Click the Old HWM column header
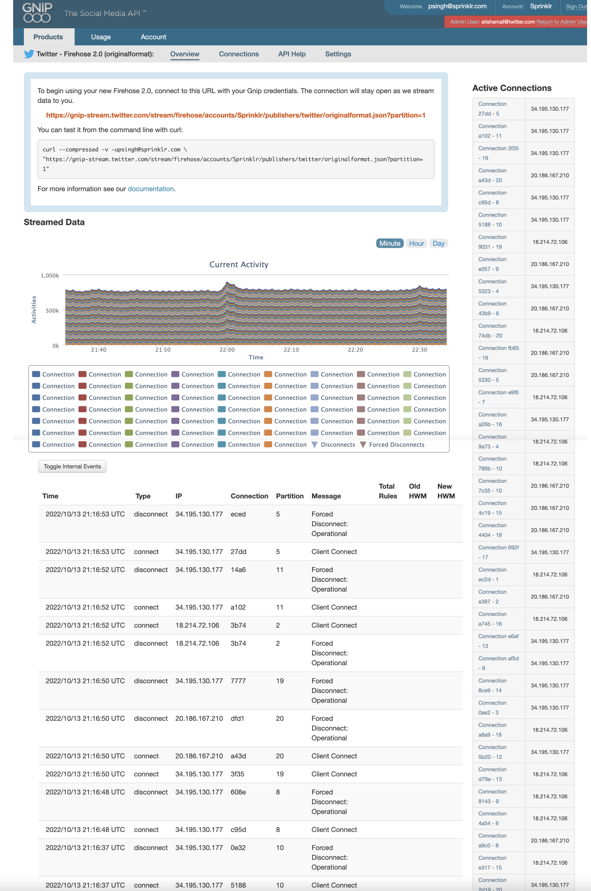 (418, 492)
